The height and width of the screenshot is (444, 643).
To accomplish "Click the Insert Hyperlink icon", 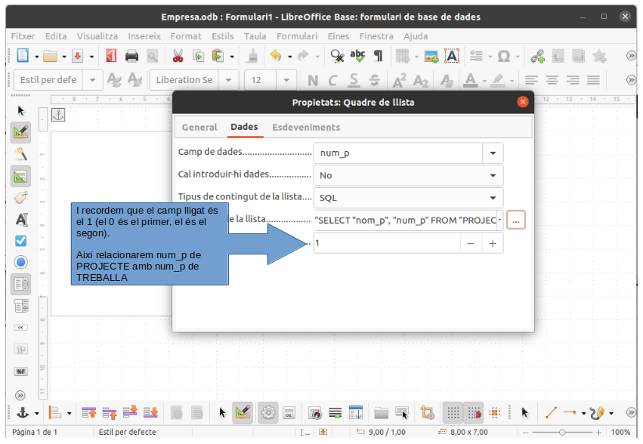I will click(x=538, y=56).
